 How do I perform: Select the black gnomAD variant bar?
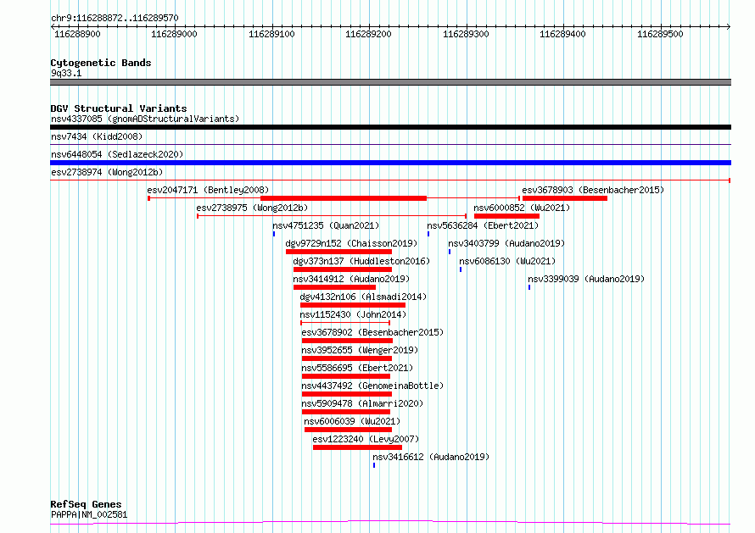pyautogui.click(x=390, y=127)
